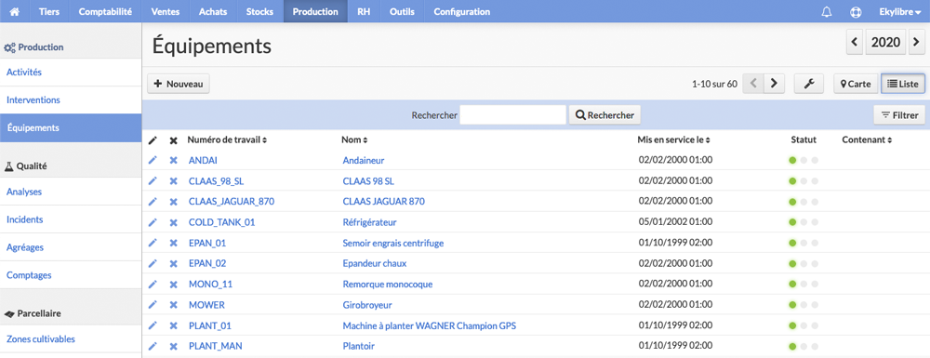
Task: Edit the PLANT_MAN row
Action: [153, 346]
